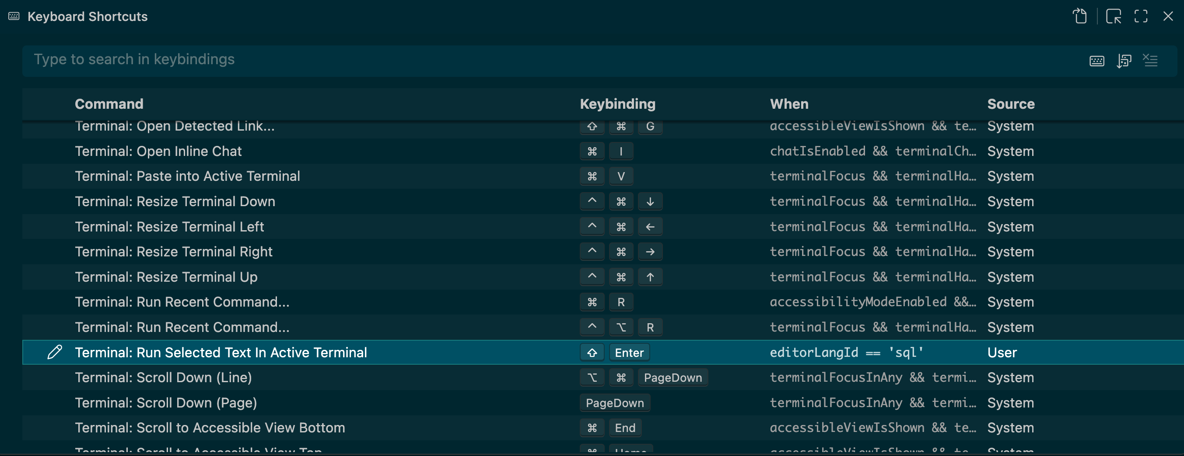The image size is (1184, 456).
Task: Click the Keybinding column header
Action: tap(617, 104)
